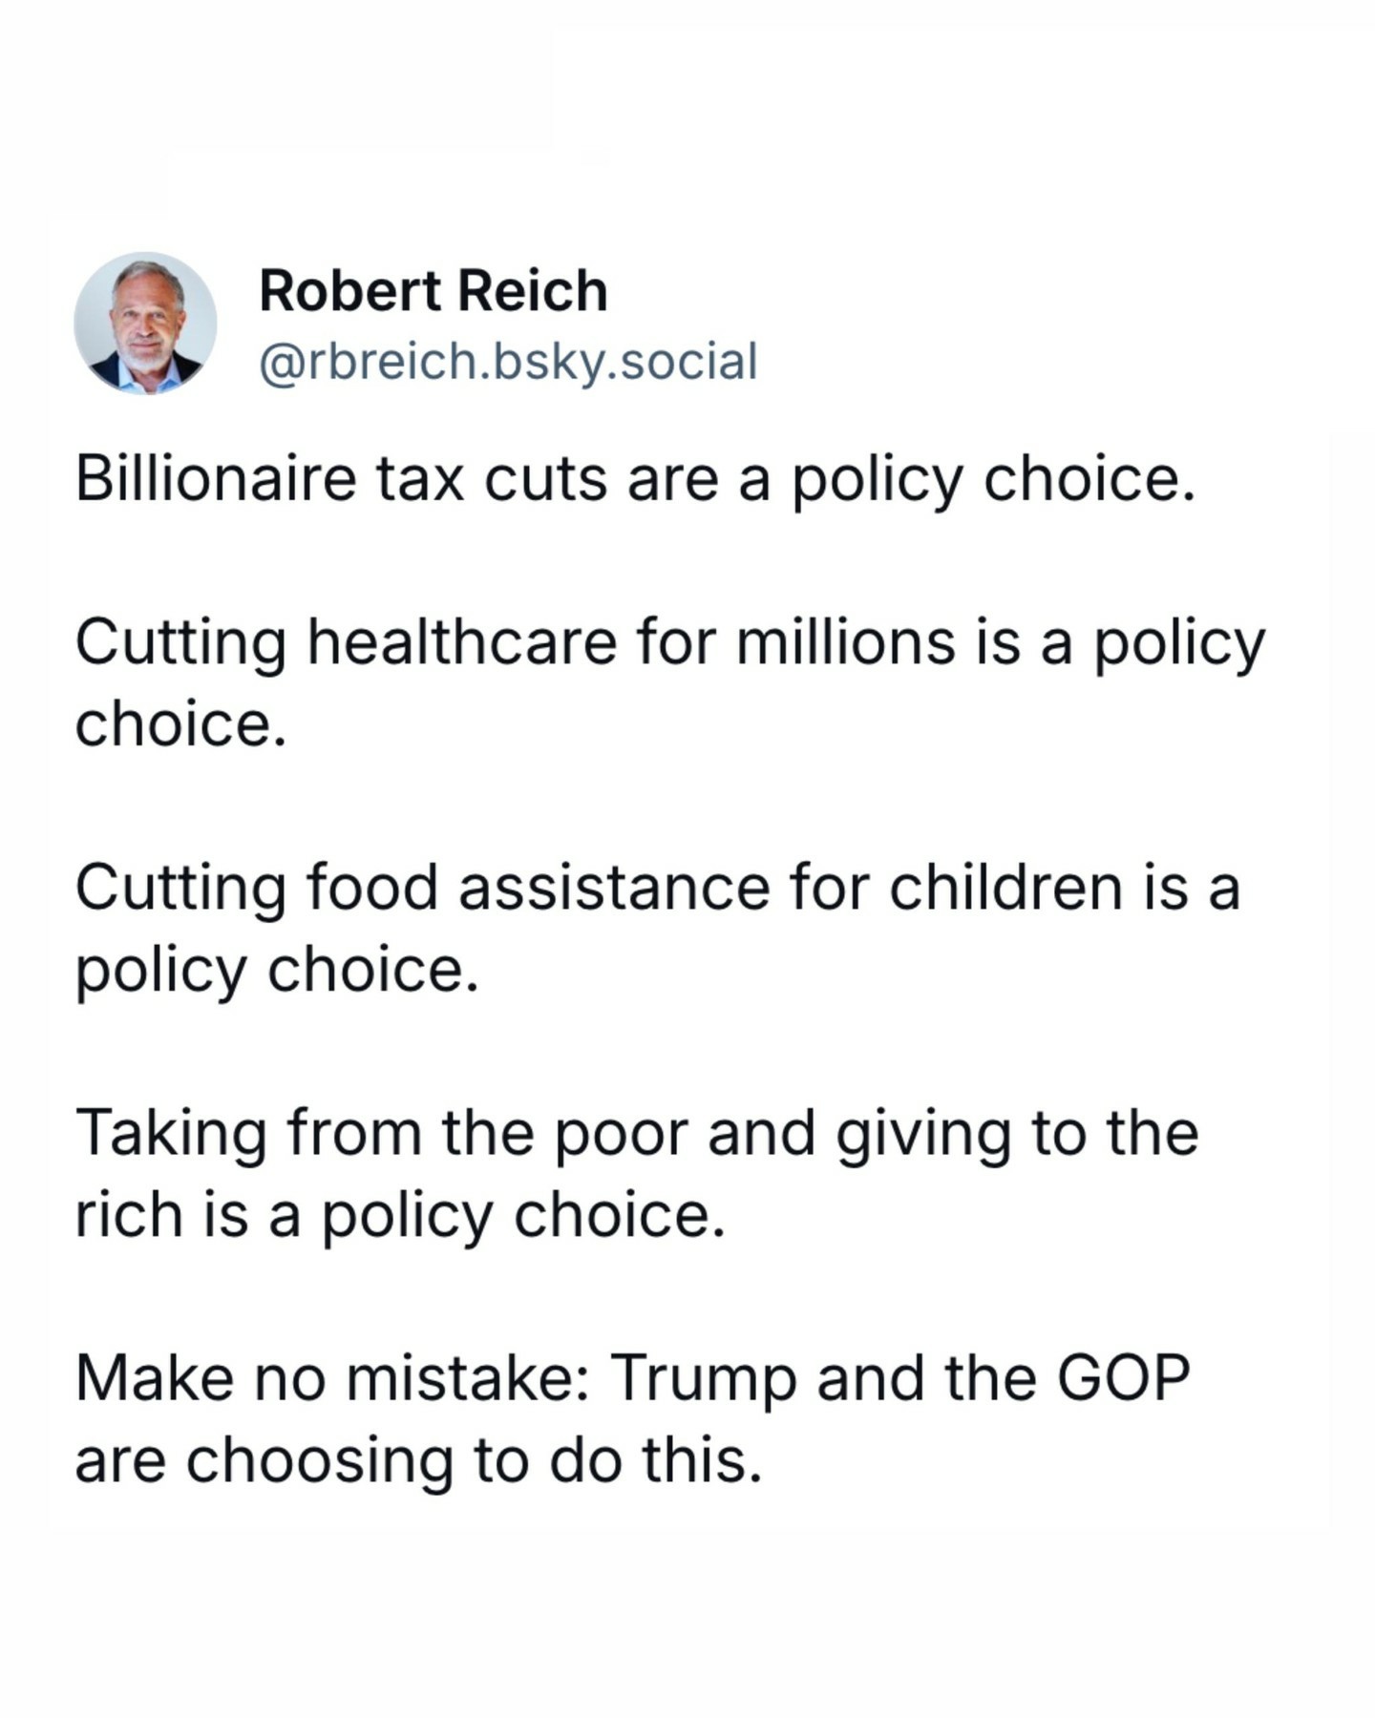Click the word "assistance" in the post
Viewport: 1375px width, 1718px height.
click(614, 887)
